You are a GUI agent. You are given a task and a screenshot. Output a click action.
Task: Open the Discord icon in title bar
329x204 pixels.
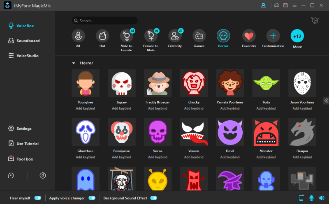[x=277, y=5]
